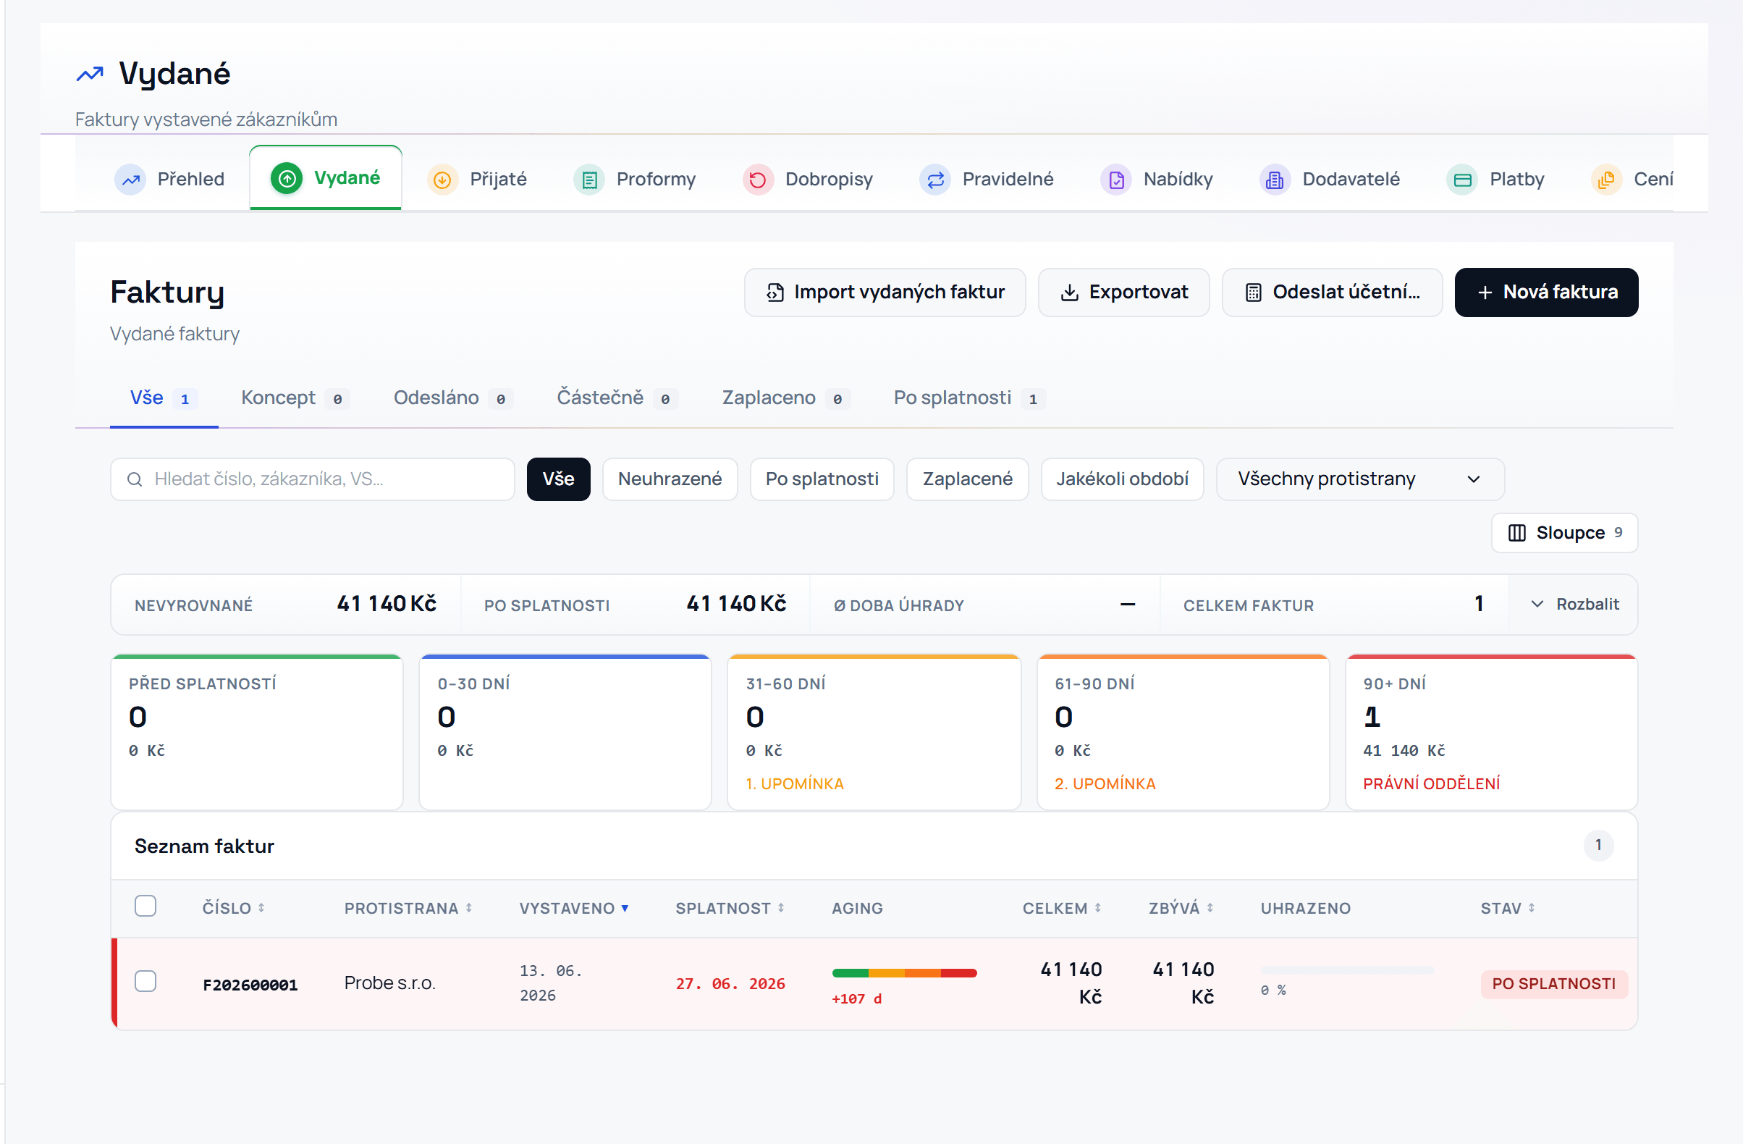Click the 90+ dní aging card
Screen dimensions: 1743x1144
point(1492,733)
